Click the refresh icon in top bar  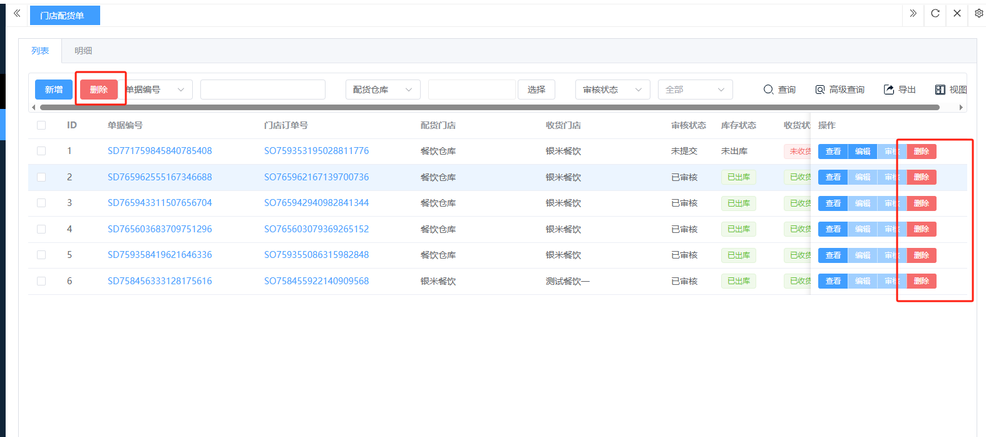[935, 13]
